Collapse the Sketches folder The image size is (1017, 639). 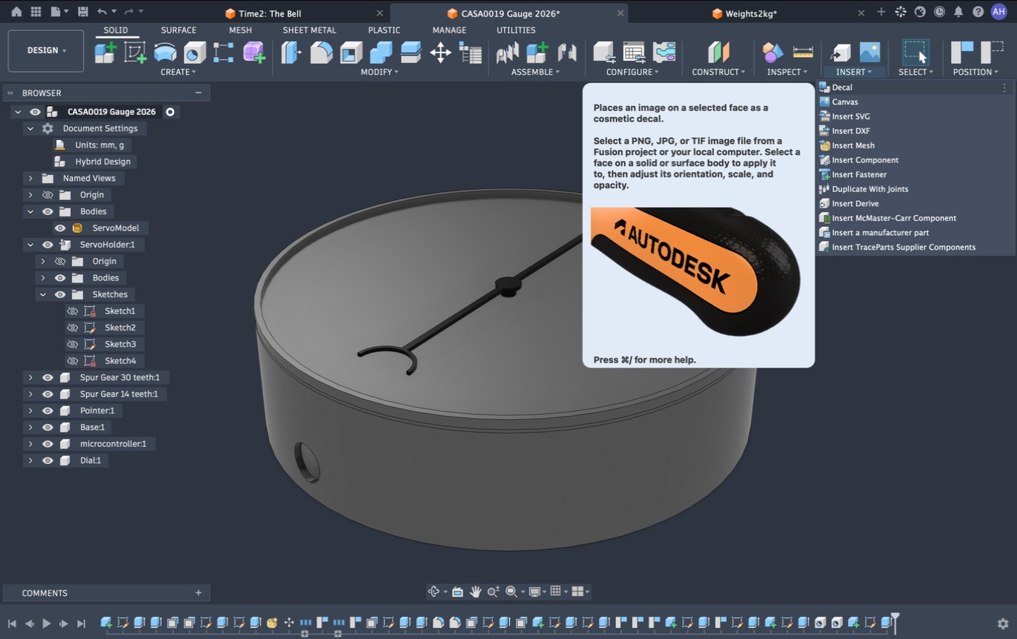(43, 294)
